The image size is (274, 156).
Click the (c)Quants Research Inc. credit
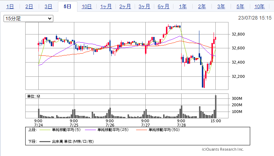pyautogui.click(x=223, y=149)
